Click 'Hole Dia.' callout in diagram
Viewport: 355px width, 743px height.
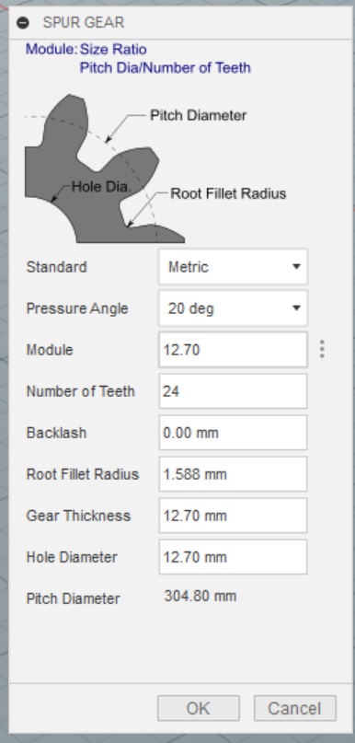[x=101, y=187]
